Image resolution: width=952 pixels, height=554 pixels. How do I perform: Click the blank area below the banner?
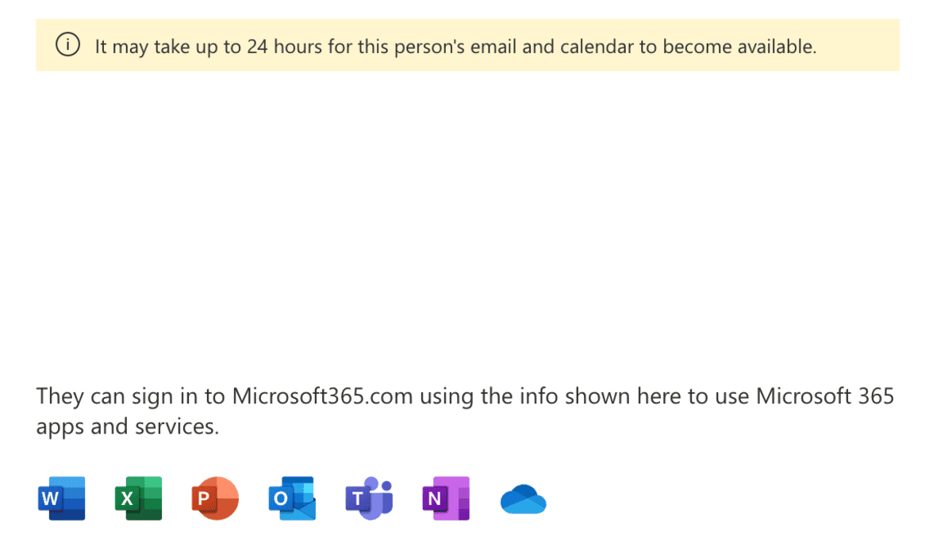(x=476, y=222)
